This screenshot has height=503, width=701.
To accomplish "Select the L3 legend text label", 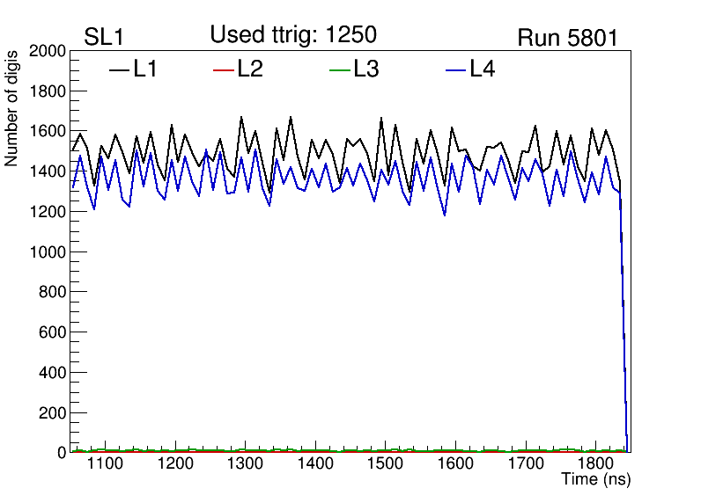I will coord(366,69).
